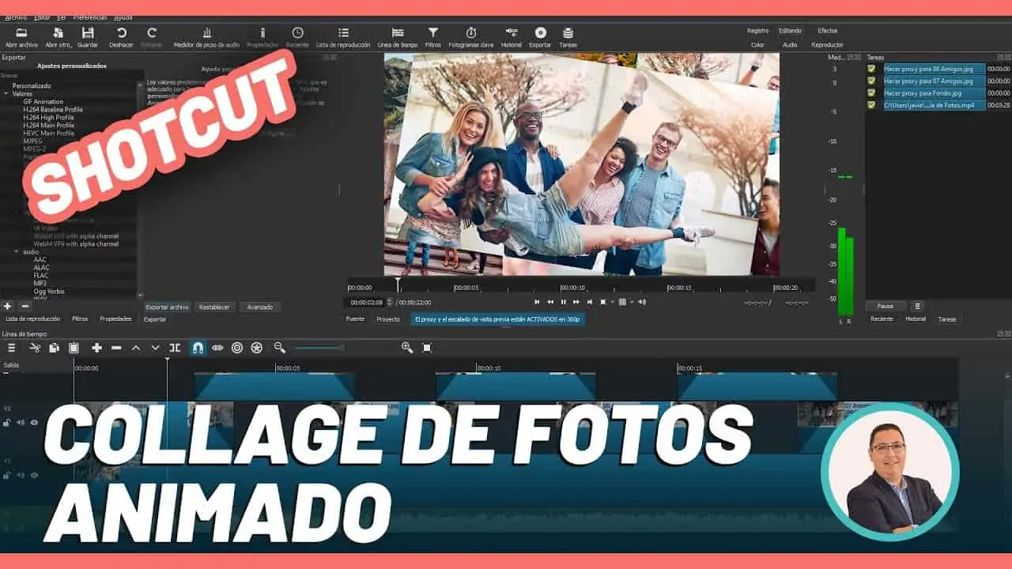Open the Archivo menu

pyautogui.click(x=16, y=17)
